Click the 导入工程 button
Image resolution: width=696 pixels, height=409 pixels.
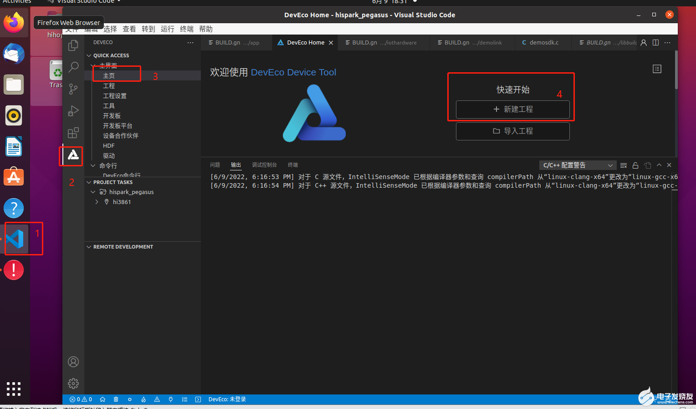513,131
